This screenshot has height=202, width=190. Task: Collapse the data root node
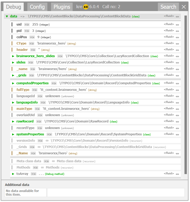coord(7,16)
